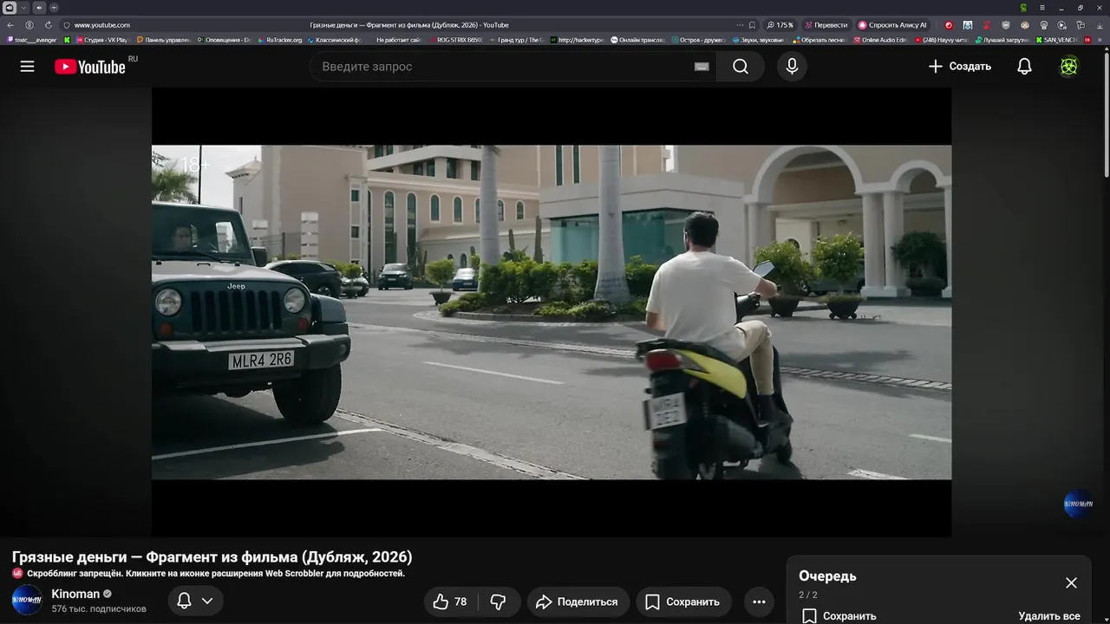Change the page zoom 175% control
The image size is (1110, 624).
780,25
